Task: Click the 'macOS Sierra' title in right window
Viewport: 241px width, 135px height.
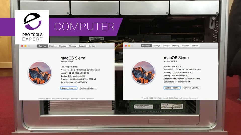Action: tap(176, 58)
